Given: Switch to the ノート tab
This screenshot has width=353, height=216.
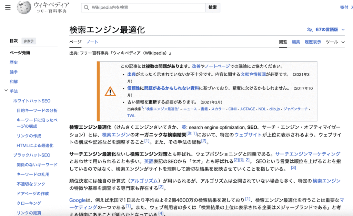Looking at the screenshot, I should [92, 42].
